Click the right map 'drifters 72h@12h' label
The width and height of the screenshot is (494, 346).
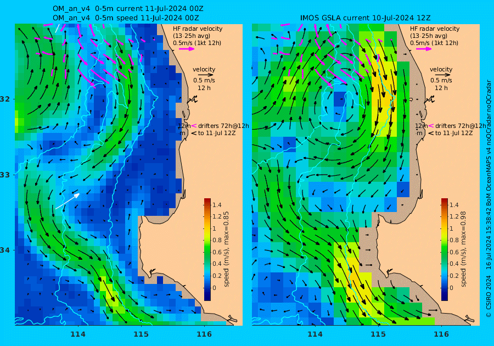(461, 126)
